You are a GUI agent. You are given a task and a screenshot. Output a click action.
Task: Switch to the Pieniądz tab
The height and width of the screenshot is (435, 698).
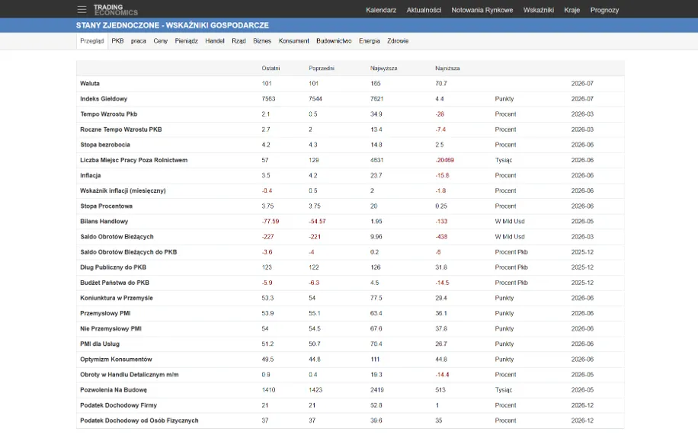click(187, 41)
